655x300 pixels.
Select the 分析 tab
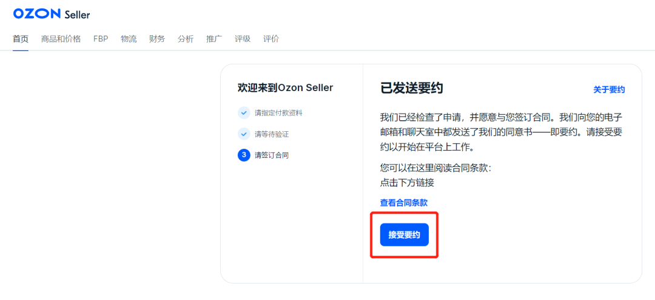pyautogui.click(x=186, y=39)
